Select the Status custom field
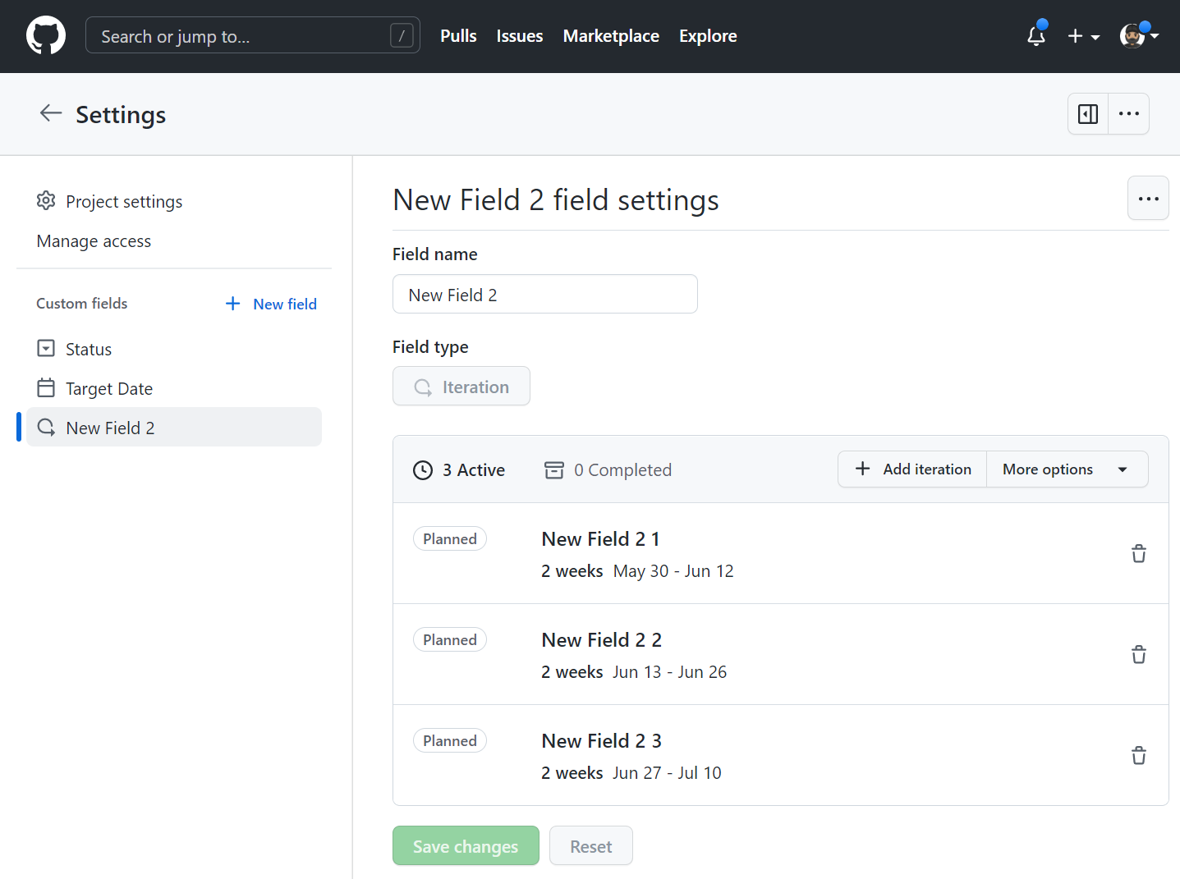The image size is (1180, 879). [88, 348]
